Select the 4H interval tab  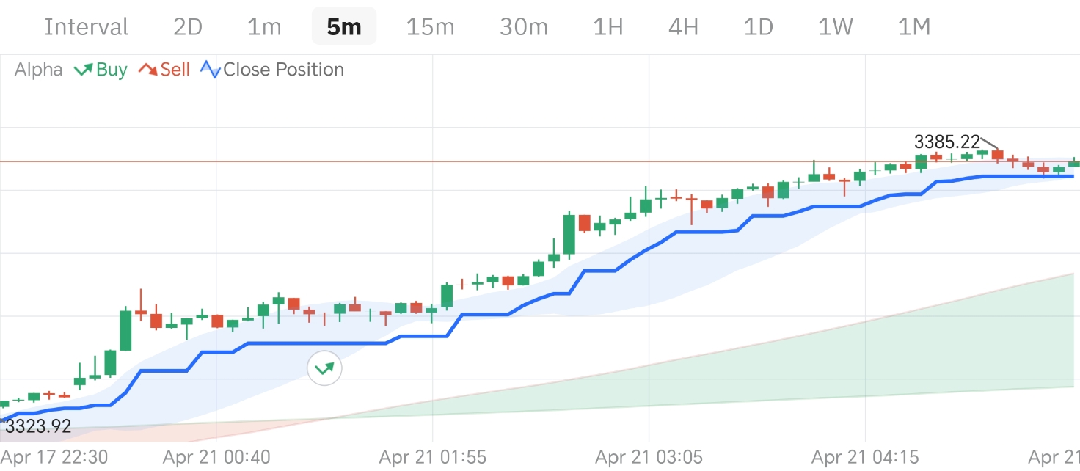click(x=683, y=27)
